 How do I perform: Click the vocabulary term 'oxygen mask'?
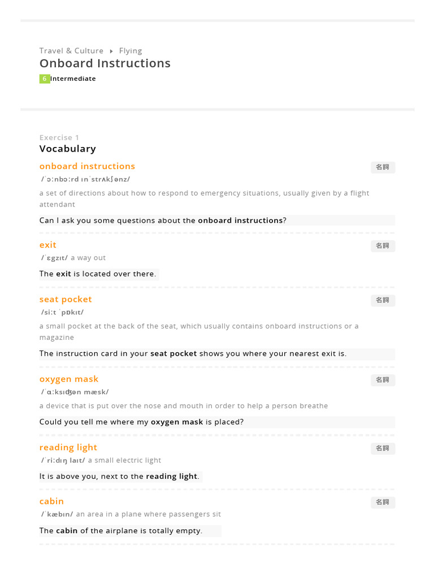[69, 379]
